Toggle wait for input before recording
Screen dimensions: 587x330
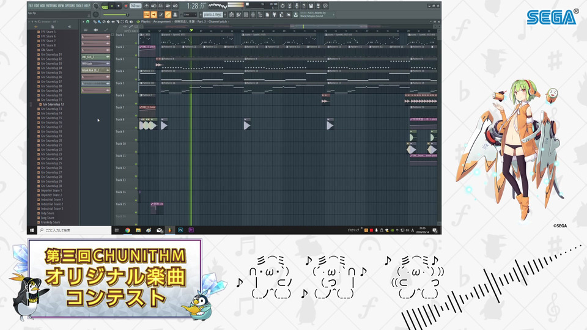[x=153, y=5]
